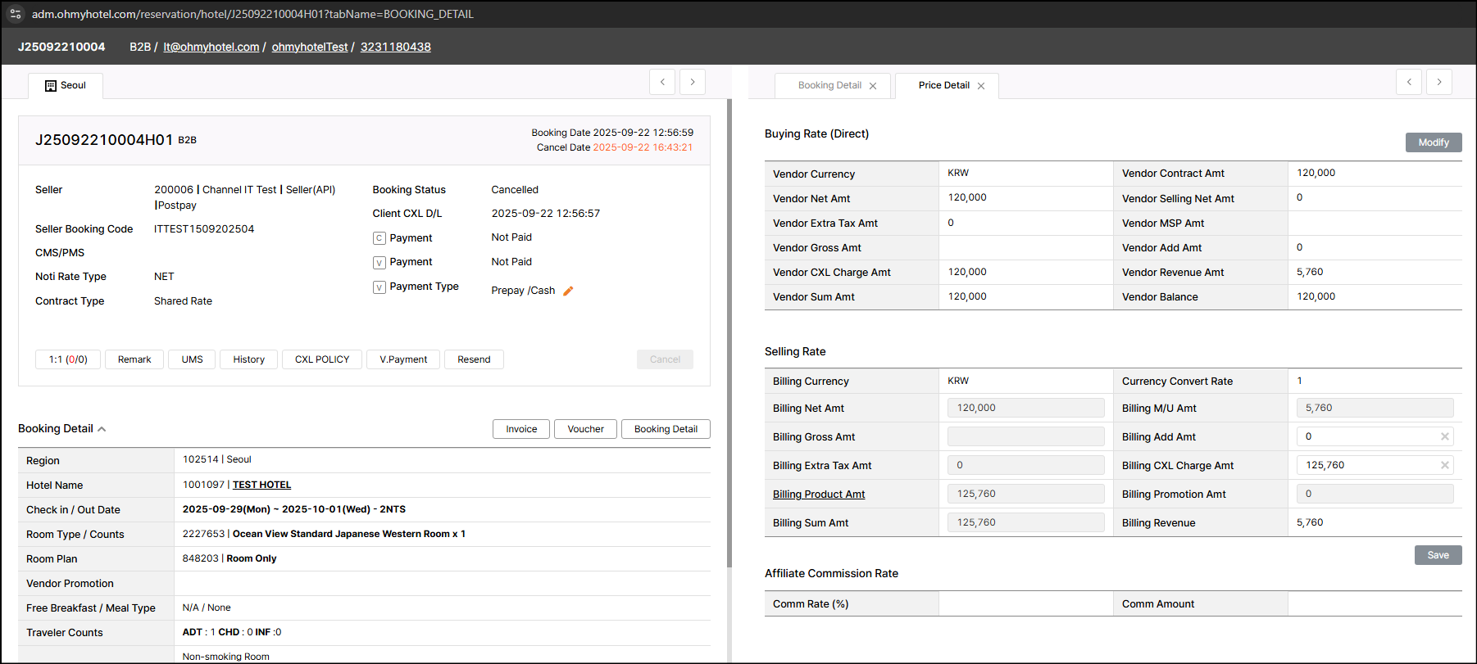Open the CXL POLICY button
The height and width of the screenshot is (664, 1477).
(x=321, y=359)
